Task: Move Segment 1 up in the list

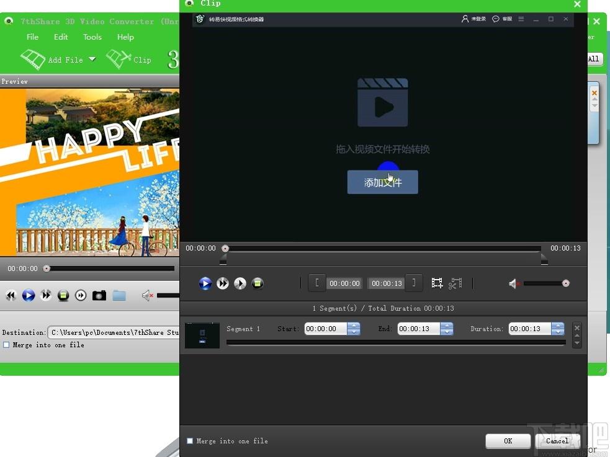Action: 577,335
